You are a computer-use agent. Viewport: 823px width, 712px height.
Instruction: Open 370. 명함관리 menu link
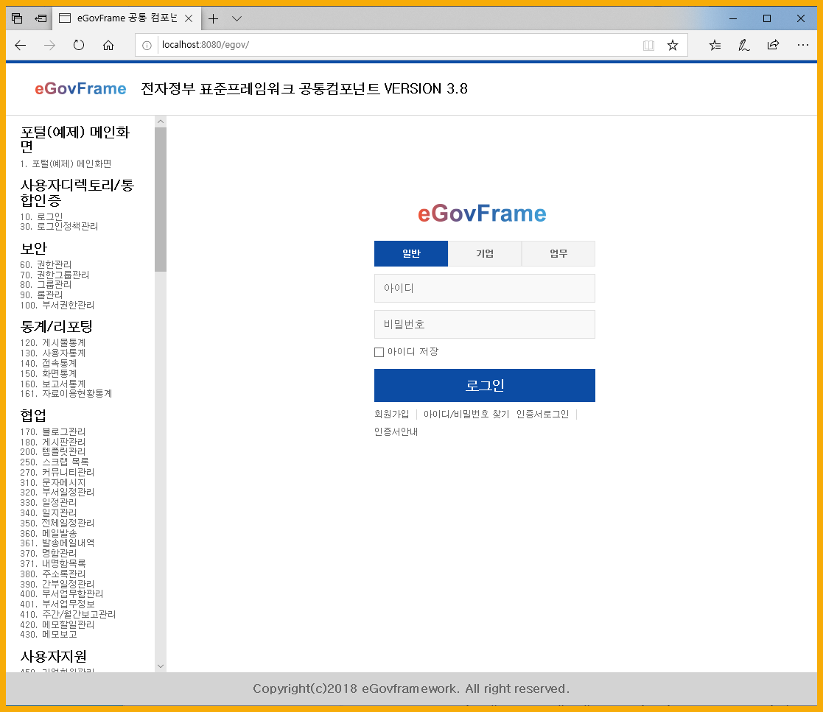point(49,553)
